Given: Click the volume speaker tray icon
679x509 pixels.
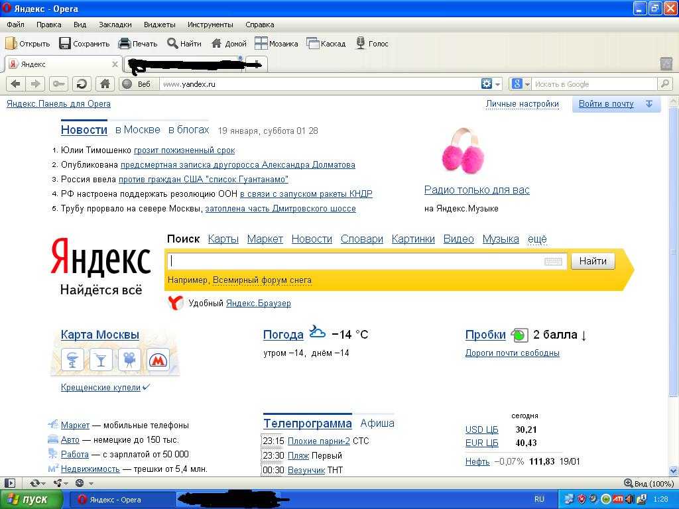Looking at the screenshot, I should click(x=630, y=499).
